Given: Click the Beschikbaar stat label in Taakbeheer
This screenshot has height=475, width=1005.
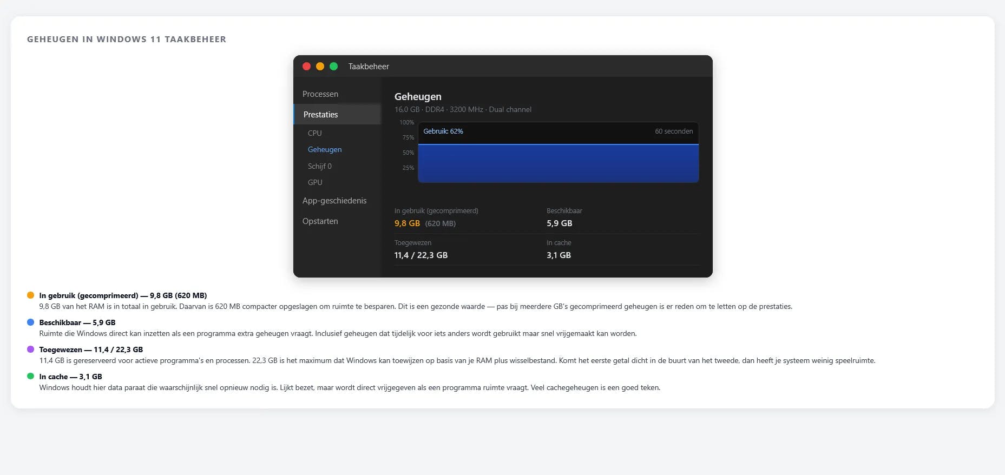Looking at the screenshot, I should 564,211.
